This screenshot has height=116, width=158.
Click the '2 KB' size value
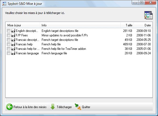tap(129, 35)
